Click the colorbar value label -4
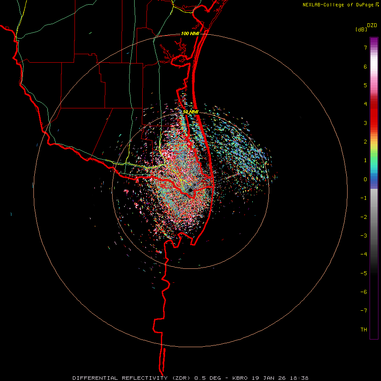The height and width of the screenshot is (381, 381). (364, 254)
